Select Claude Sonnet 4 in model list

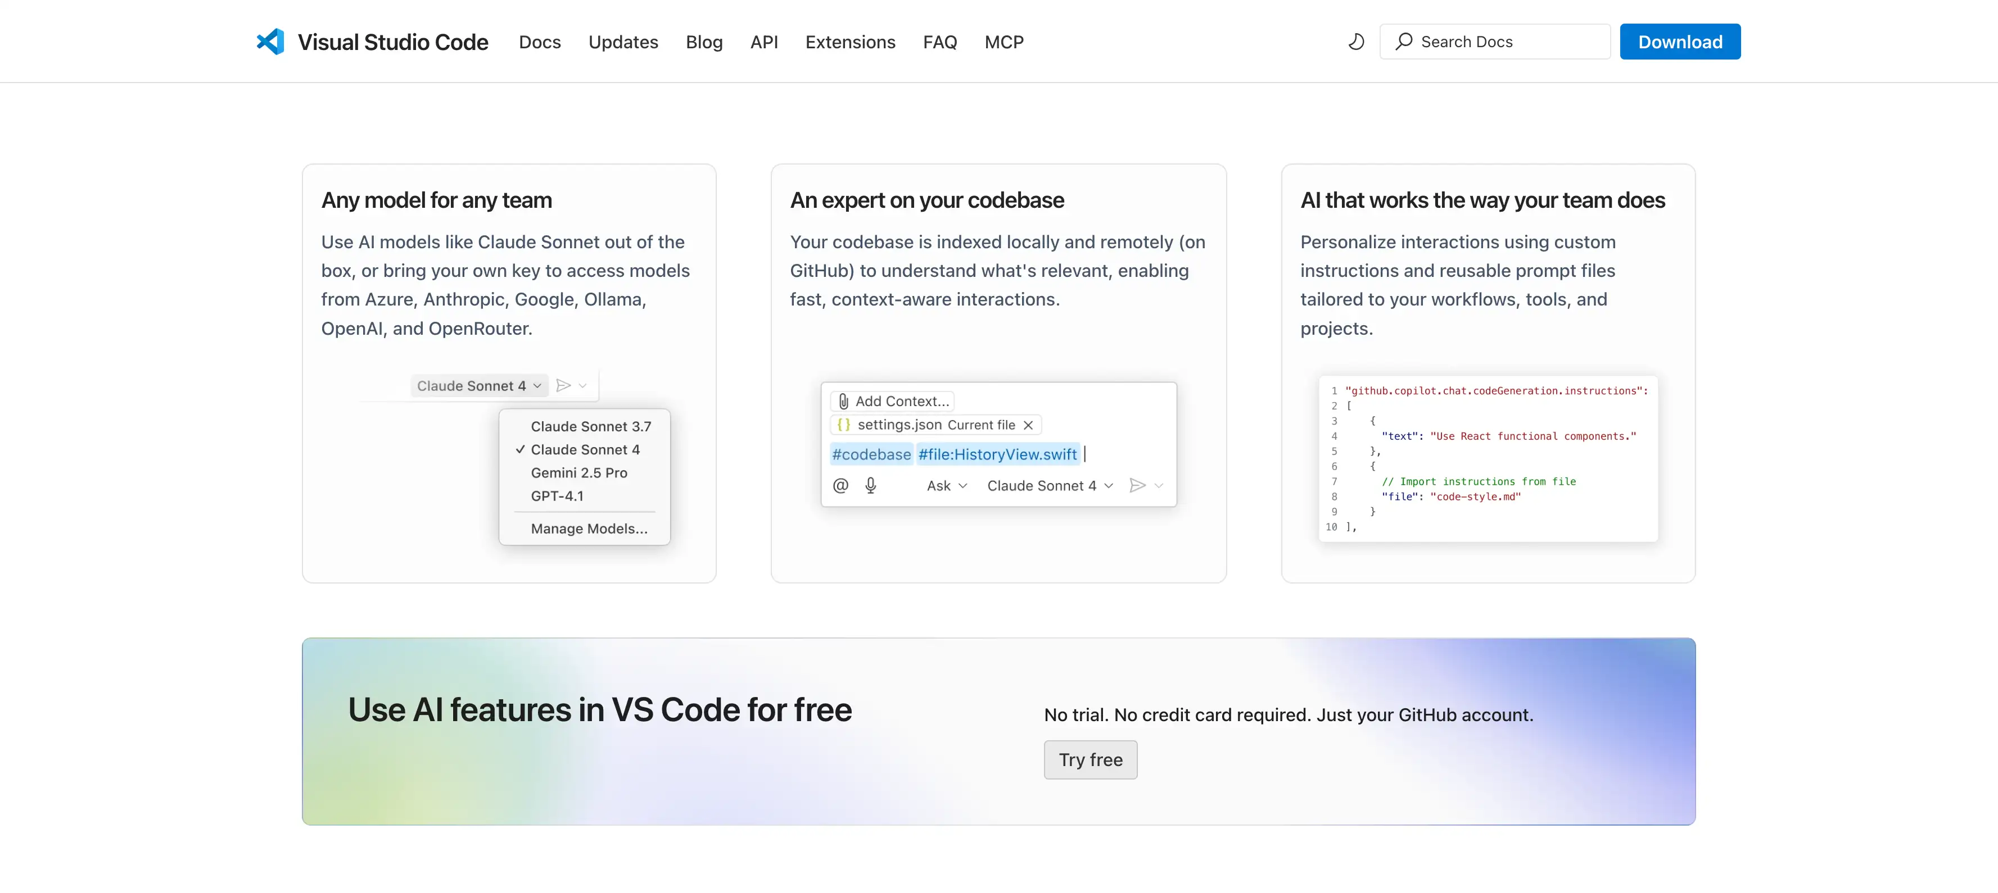point(585,450)
